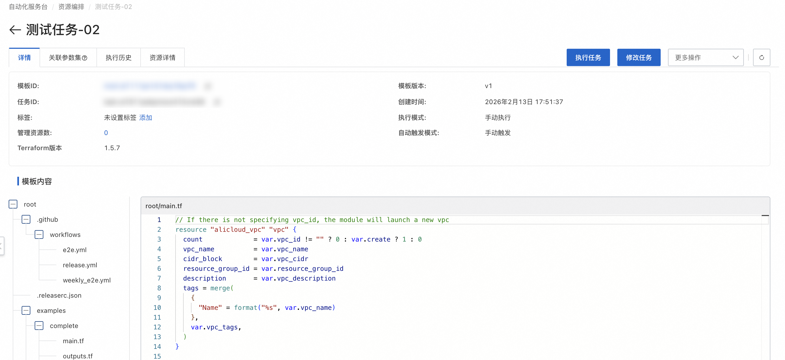The width and height of the screenshot is (785, 360).
Task: Click the blurred 模板ID link
Action: point(150,86)
